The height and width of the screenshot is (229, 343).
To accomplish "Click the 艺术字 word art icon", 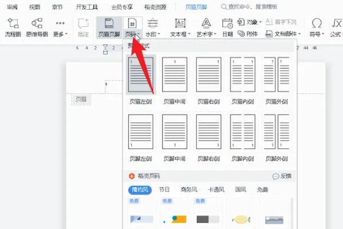I will coord(206,23).
